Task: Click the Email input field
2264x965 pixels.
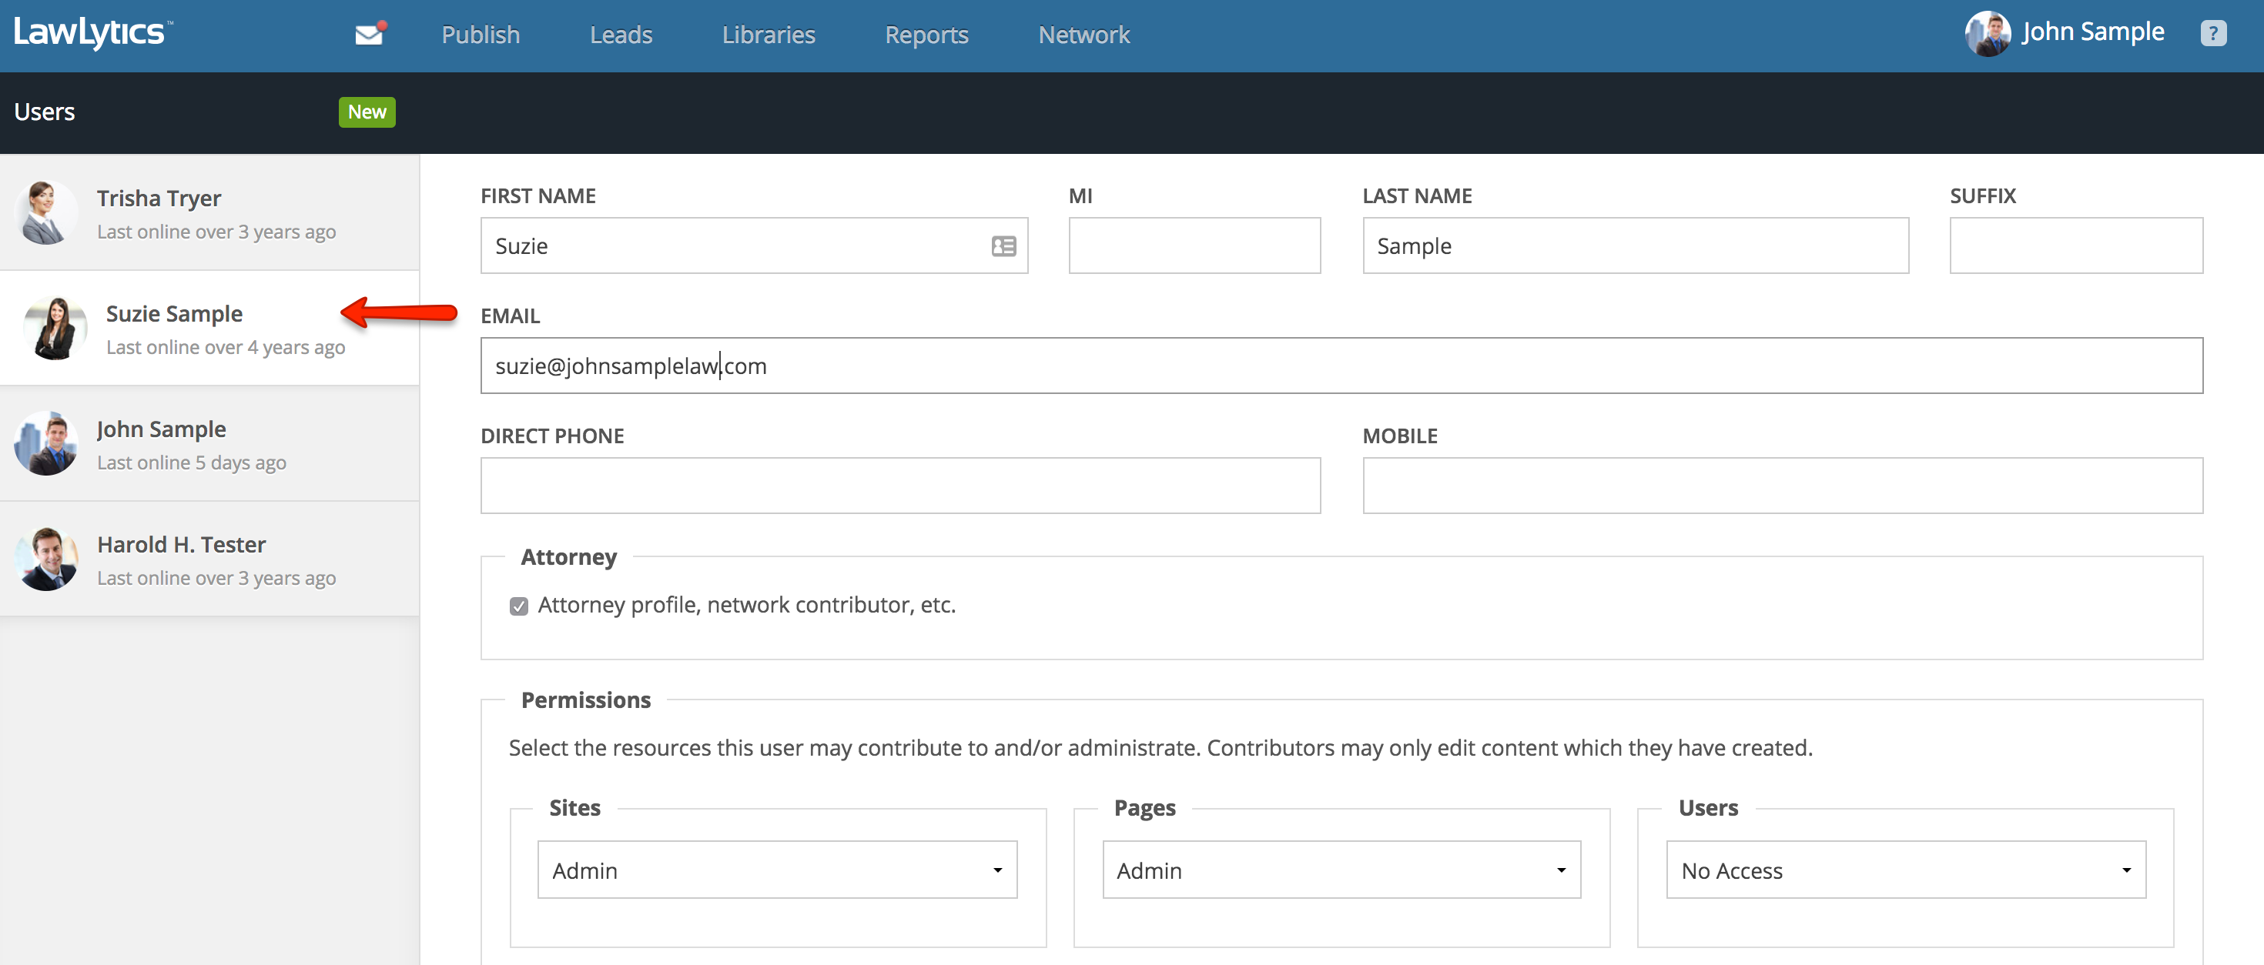Action: click(1341, 366)
